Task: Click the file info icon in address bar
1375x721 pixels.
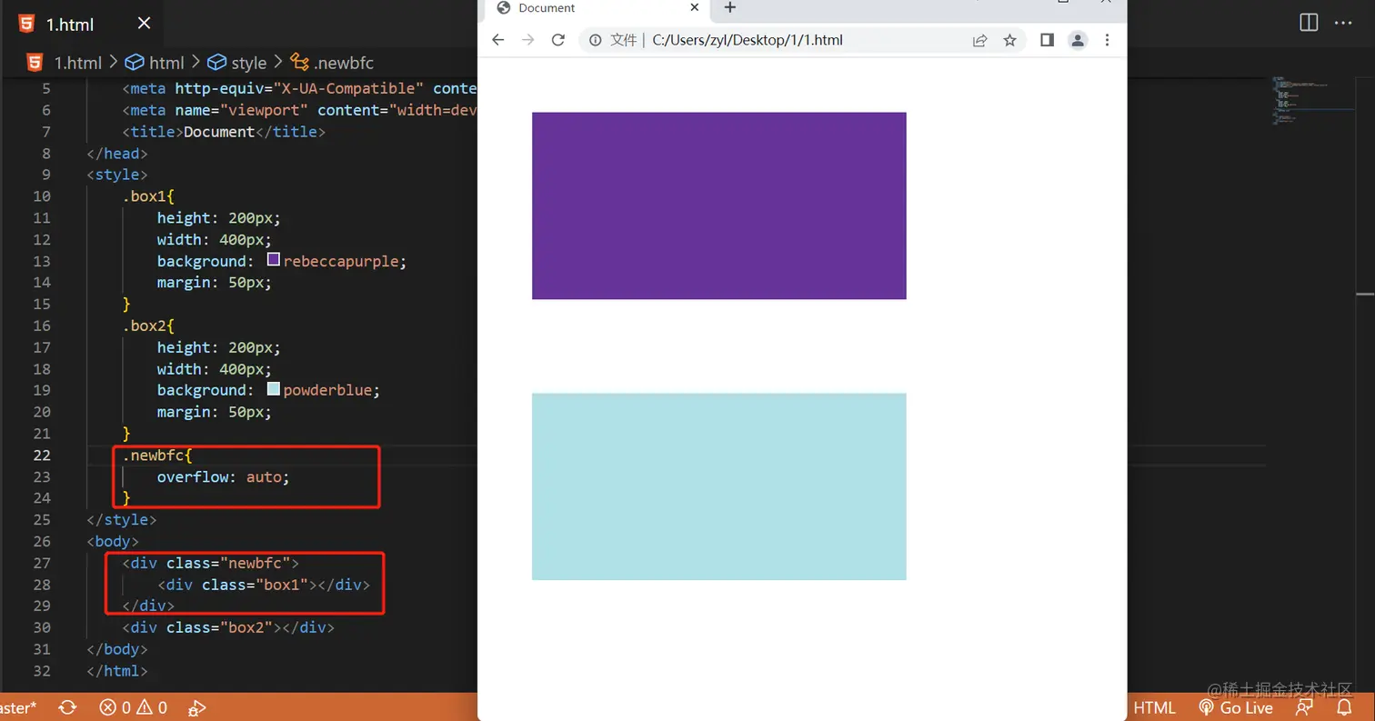Action: [x=596, y=40]
